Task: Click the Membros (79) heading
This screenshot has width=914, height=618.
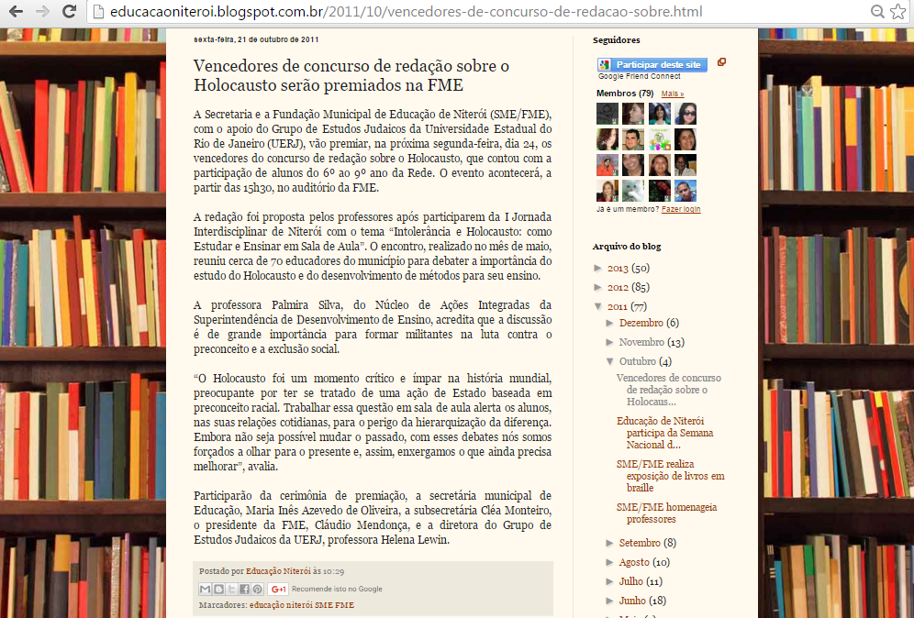Action: 625,94
